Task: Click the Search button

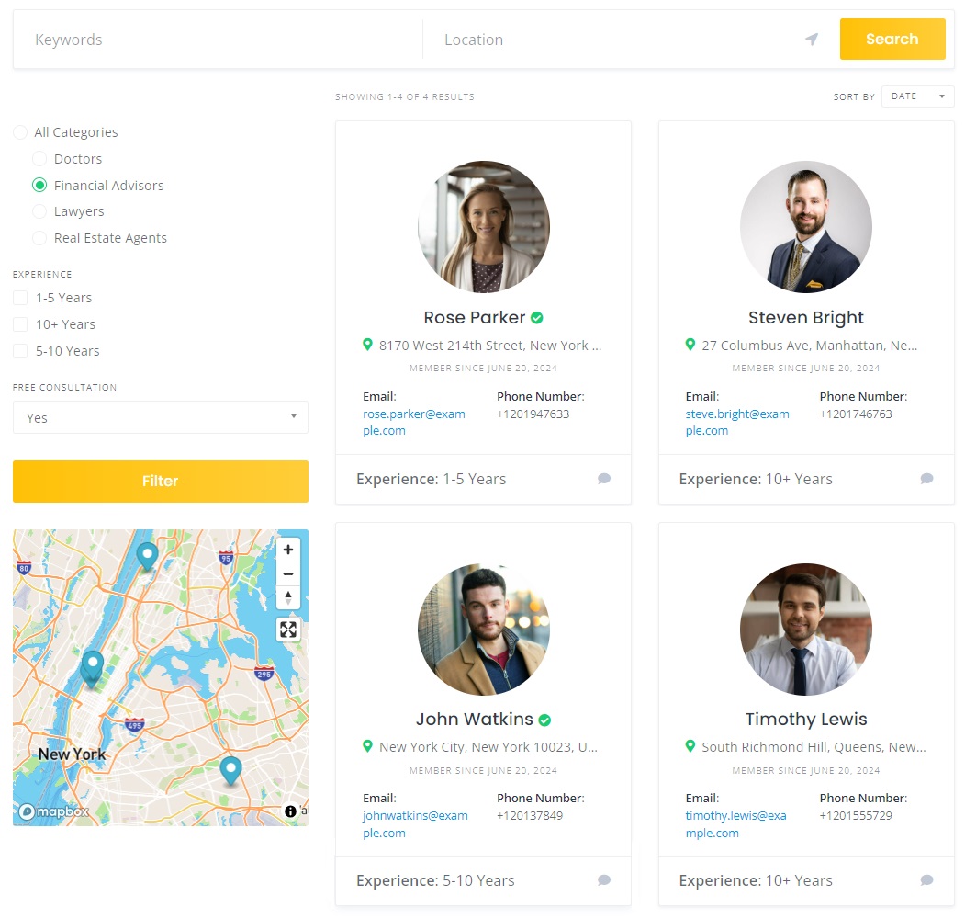Action: pos(892,39)
